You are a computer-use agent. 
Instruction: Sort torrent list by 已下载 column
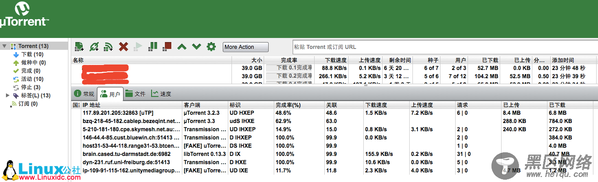(484, 60)
